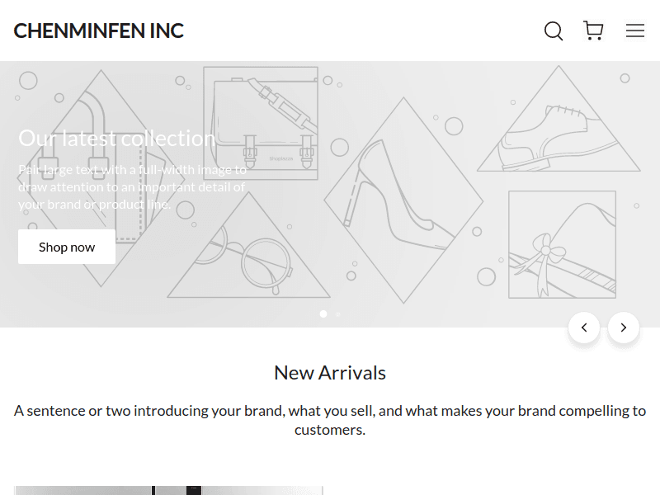This screenshot has height=495, width=660.
Task: Click the New Arrivals heading
Action: pyautogui.click(x=330, y=373)
